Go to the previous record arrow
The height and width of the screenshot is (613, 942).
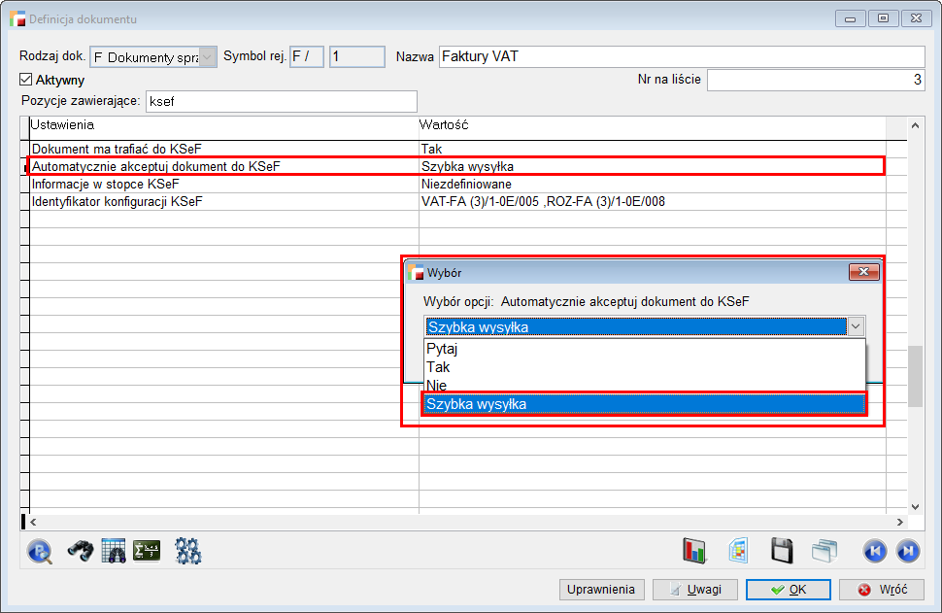pos(875,551)
